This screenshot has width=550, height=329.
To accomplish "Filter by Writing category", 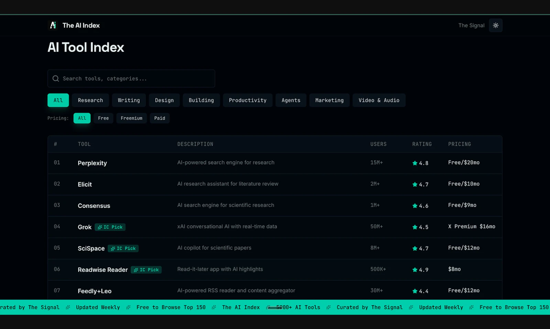I will coord(129,100).
